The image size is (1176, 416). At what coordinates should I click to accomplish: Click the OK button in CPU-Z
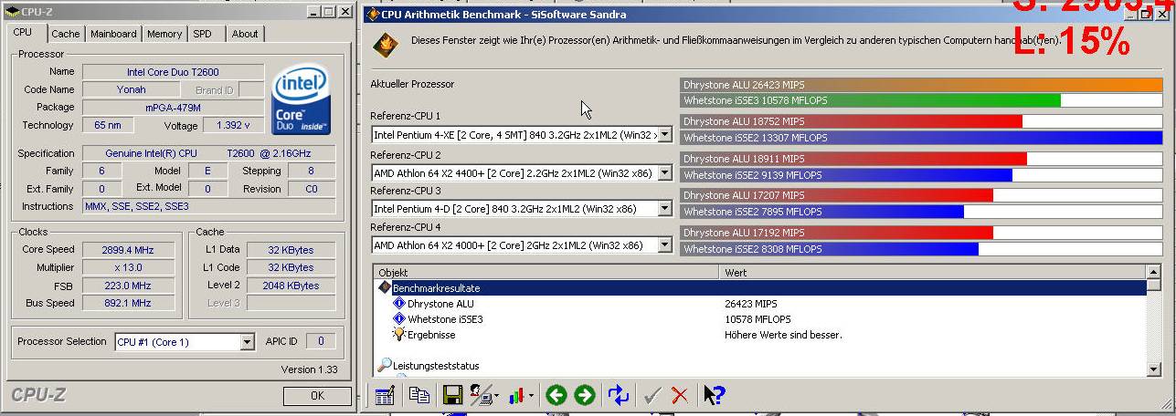point(317,396)
